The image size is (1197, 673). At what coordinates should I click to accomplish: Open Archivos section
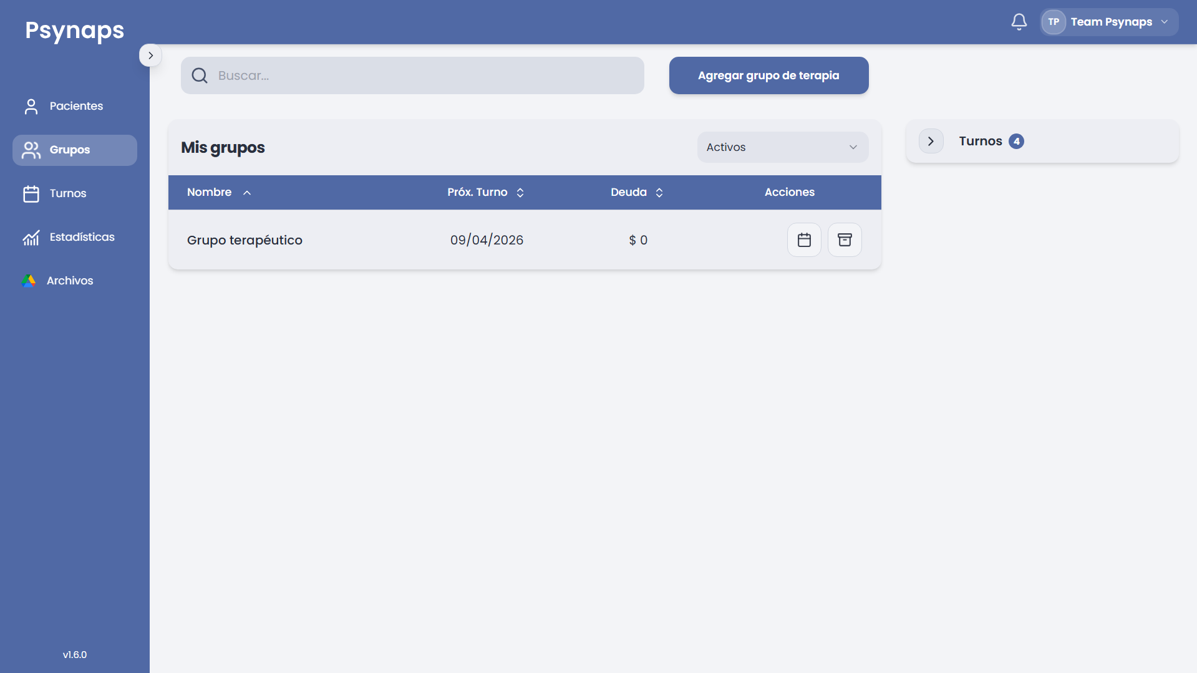75,281
